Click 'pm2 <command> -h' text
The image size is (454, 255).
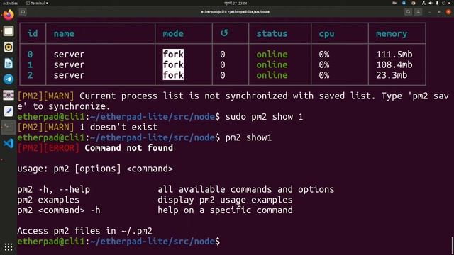tap(59, 210)
